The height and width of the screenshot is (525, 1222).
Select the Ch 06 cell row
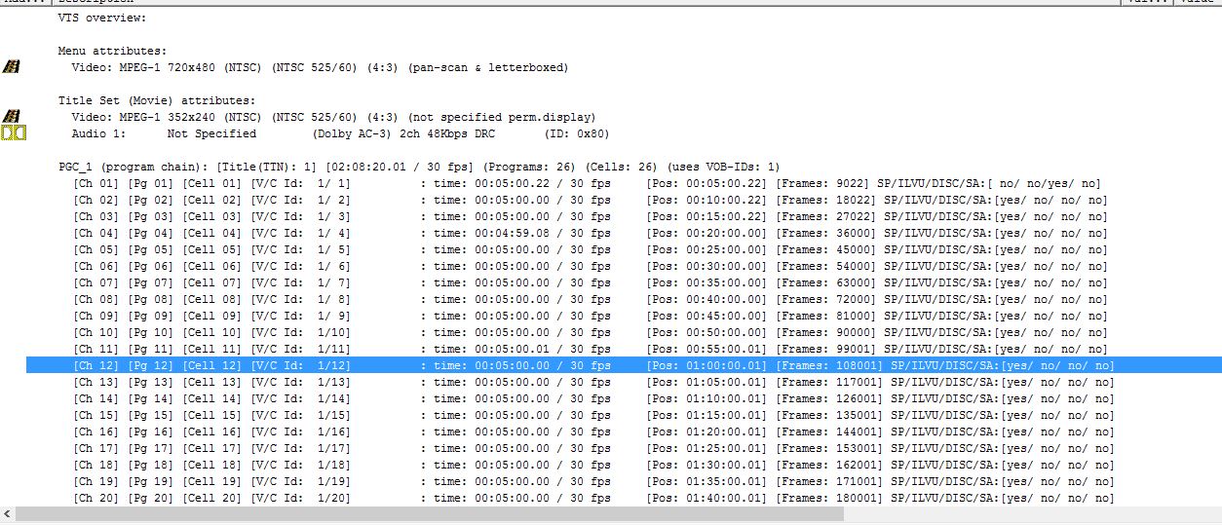tap(591, 266)
